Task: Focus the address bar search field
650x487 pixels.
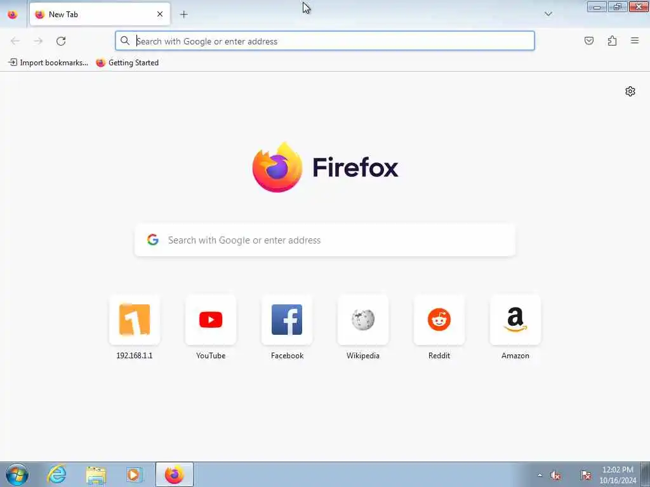Action: (325, 41)
